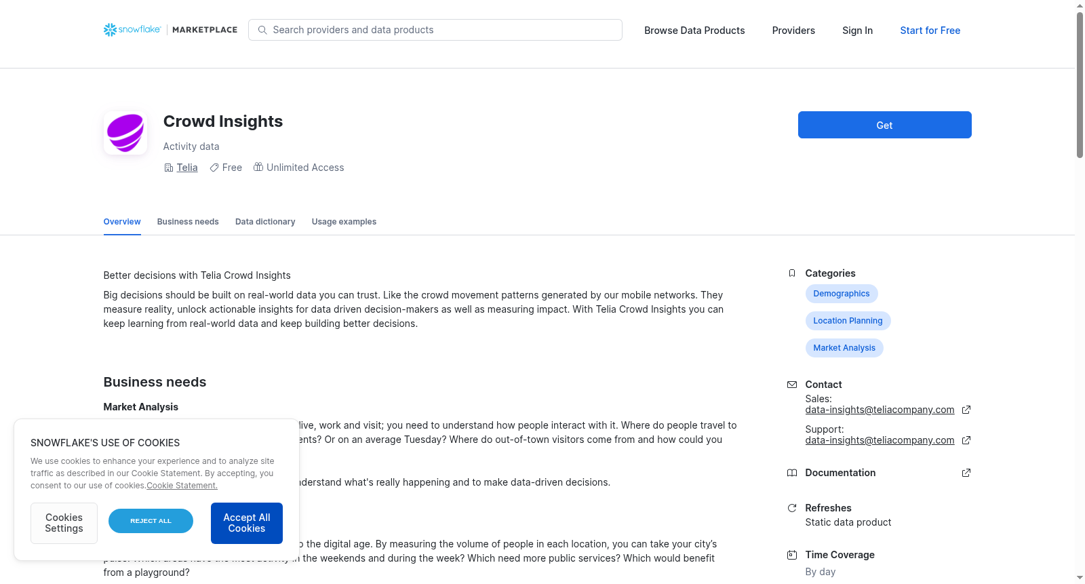Click the bookmark icon beside Categories
The image size is (1085, 584).
pos(791,273)
